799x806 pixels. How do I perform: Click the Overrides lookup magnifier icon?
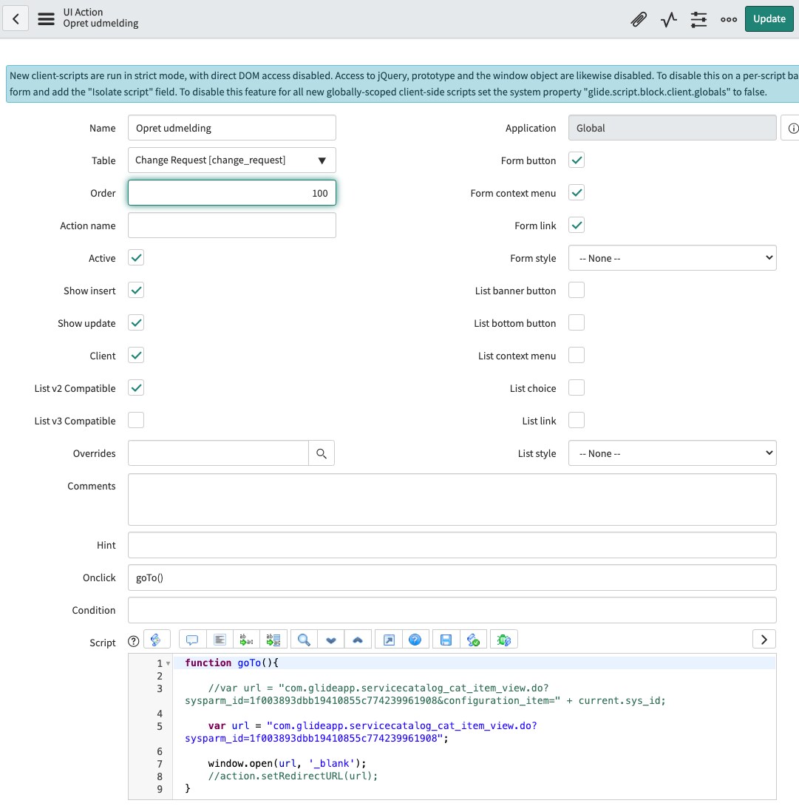pyautogui.click(x=322, y=453)
